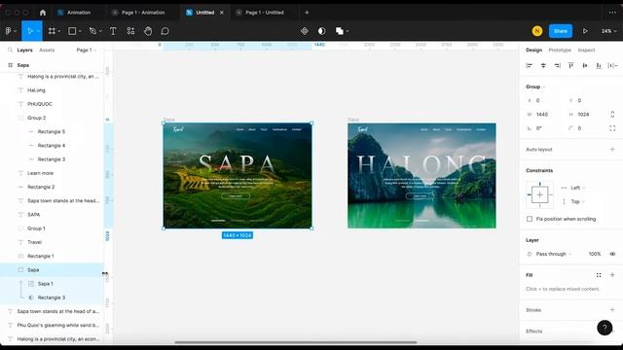Click the Help question mark button
The height and width of the screenshot is (350, 623).
click(x=605, y=328)
